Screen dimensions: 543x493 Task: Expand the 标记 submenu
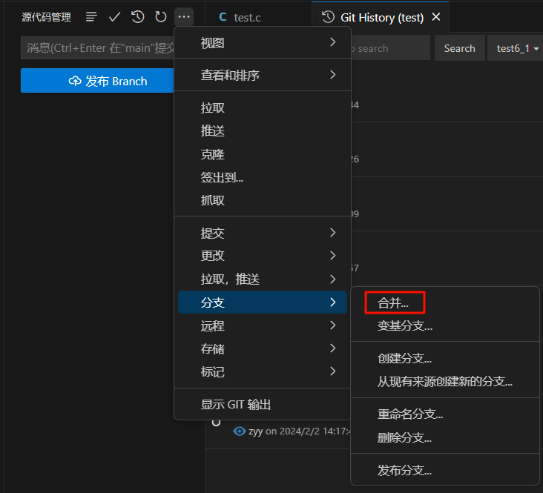click(x=263, y=372)
